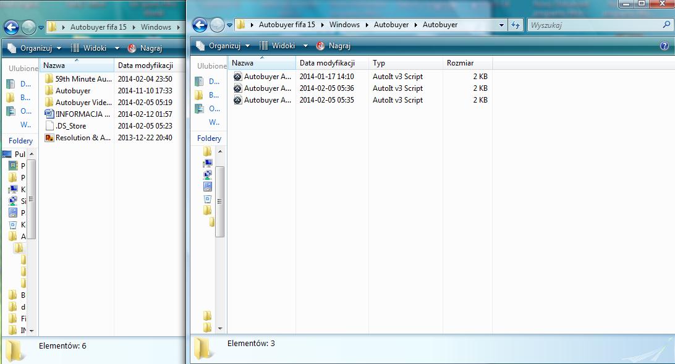Expand the Widoki dropdown arrow in right window

pos(305,46)
